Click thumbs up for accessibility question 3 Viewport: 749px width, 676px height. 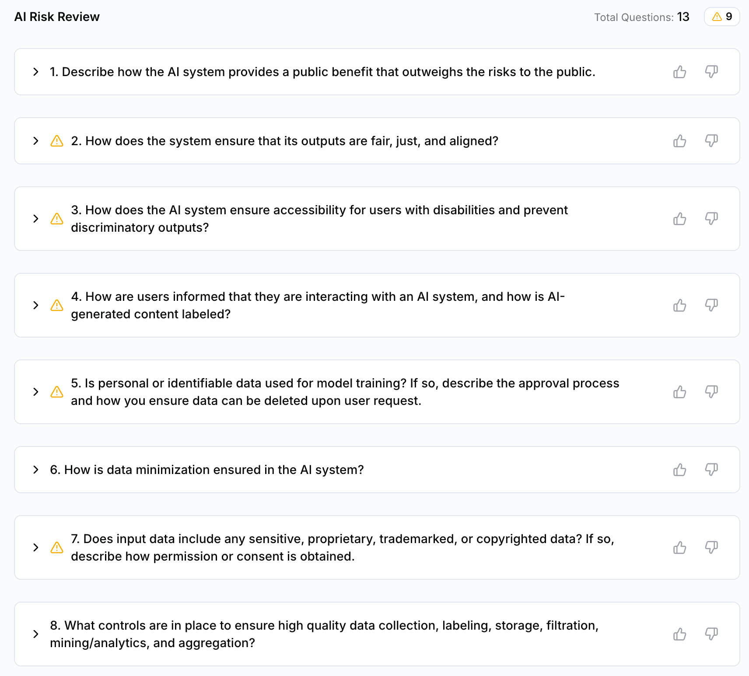coord(679,219)
